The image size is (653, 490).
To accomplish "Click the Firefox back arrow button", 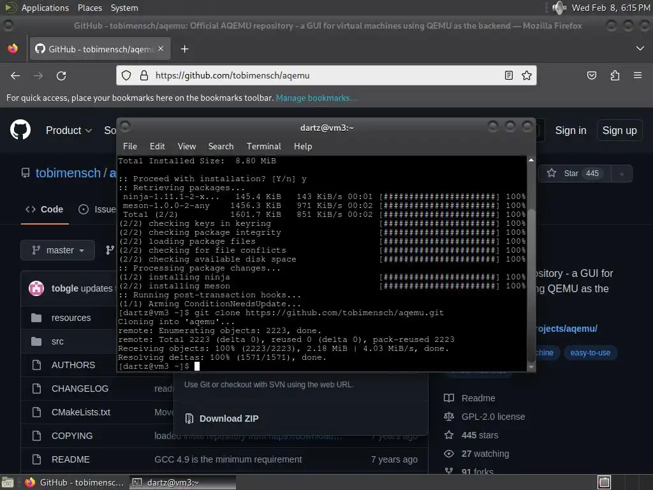I will click(x=15, y=75).
